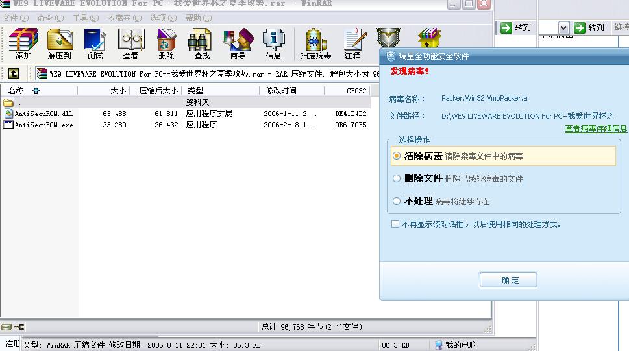This screenshot has height=351, width=629.
Task: Click the 添加 (Add) toolbar icon
Action: click(x=23, y=43)
